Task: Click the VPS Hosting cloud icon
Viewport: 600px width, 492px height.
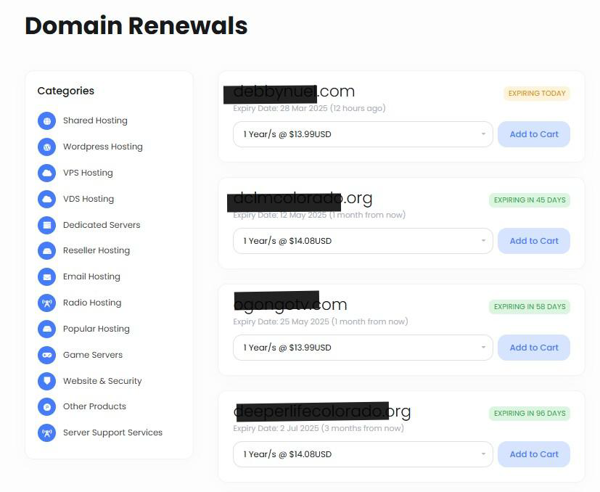Action: point(46,173)
